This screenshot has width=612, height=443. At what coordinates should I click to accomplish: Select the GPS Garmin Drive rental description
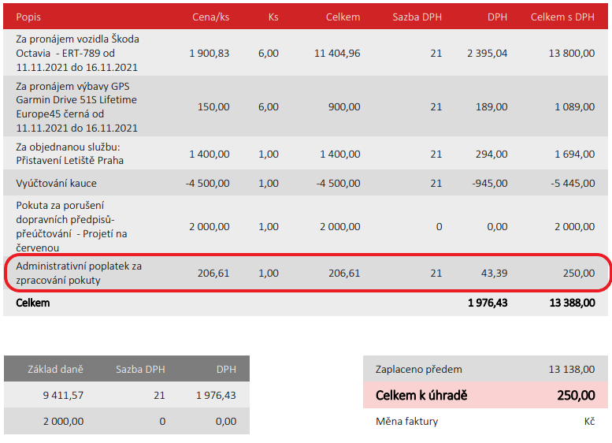point(76,106)
